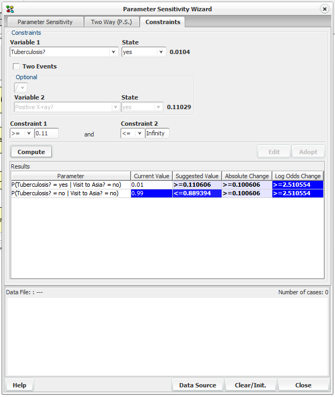The width and height of the screenshot is (335, 397).
Task: Click the Number of cases: 0 label
Action: 303,292
